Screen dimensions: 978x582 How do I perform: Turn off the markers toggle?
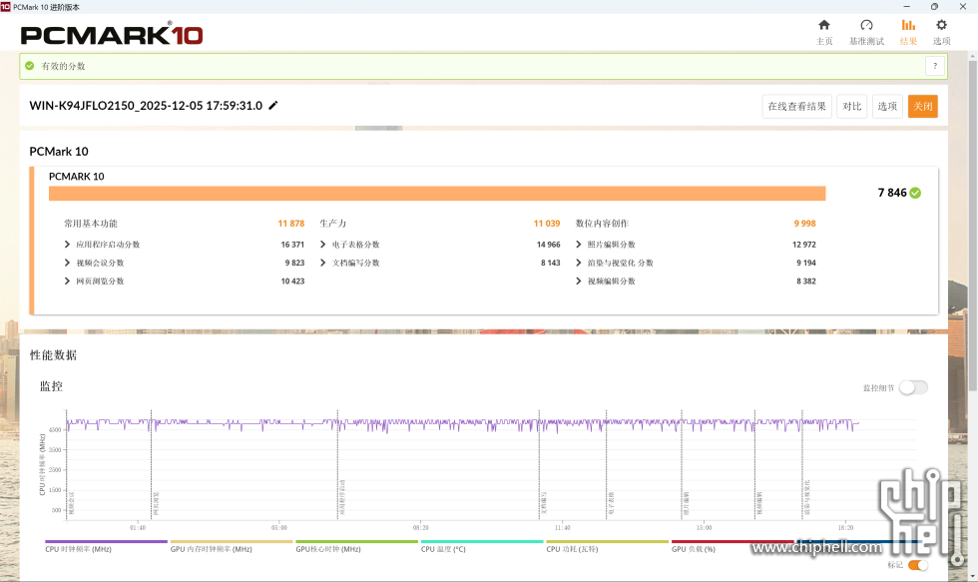coord(917,565)
